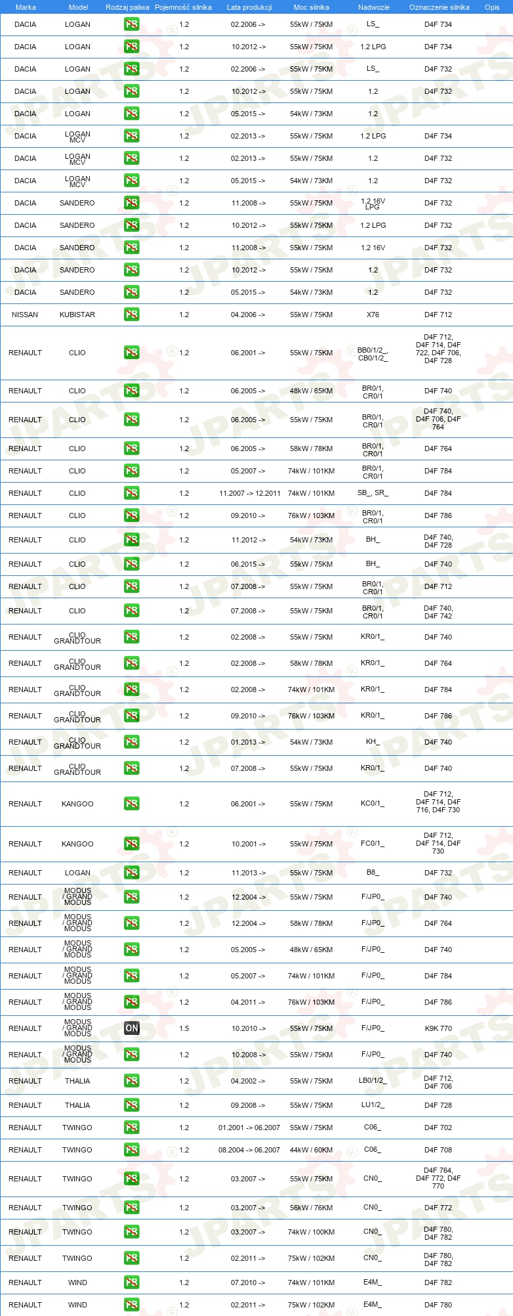Click fuel icon in TWINGO 75kW / 102KM row
Image resolution: width=513 pixels, height=1316 pixels.
tap(132, 1258)
